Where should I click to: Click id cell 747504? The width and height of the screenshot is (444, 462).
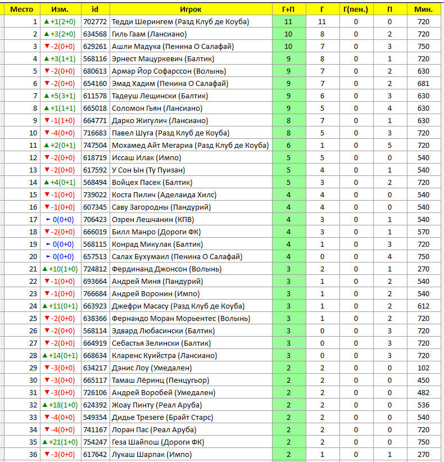click(x=95, y=145)
